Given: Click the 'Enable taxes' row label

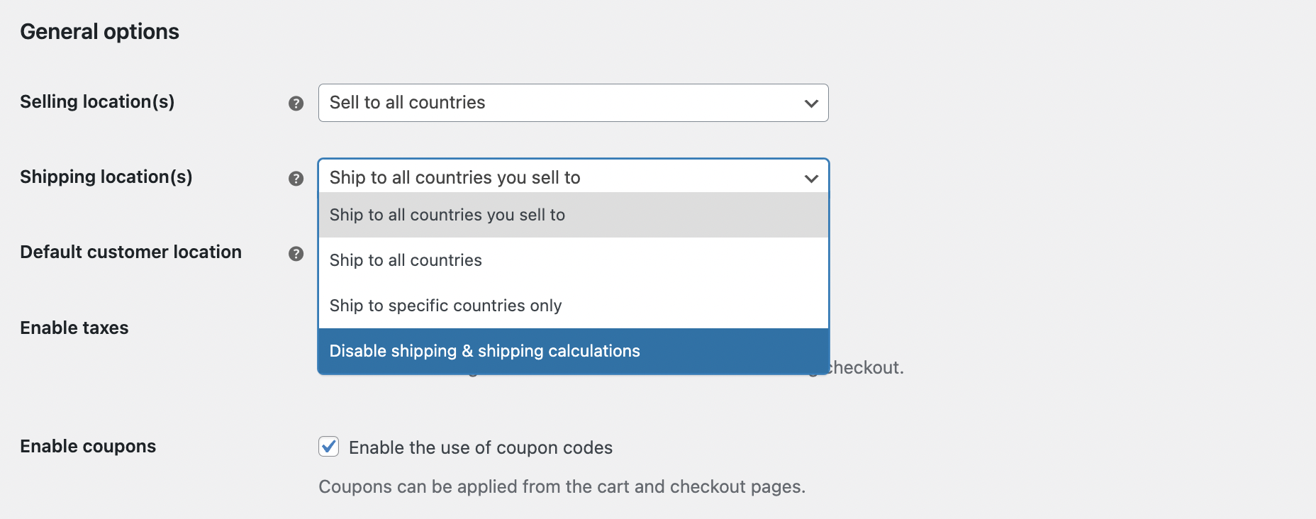Looking at the screenshot, I should [74, 328].
